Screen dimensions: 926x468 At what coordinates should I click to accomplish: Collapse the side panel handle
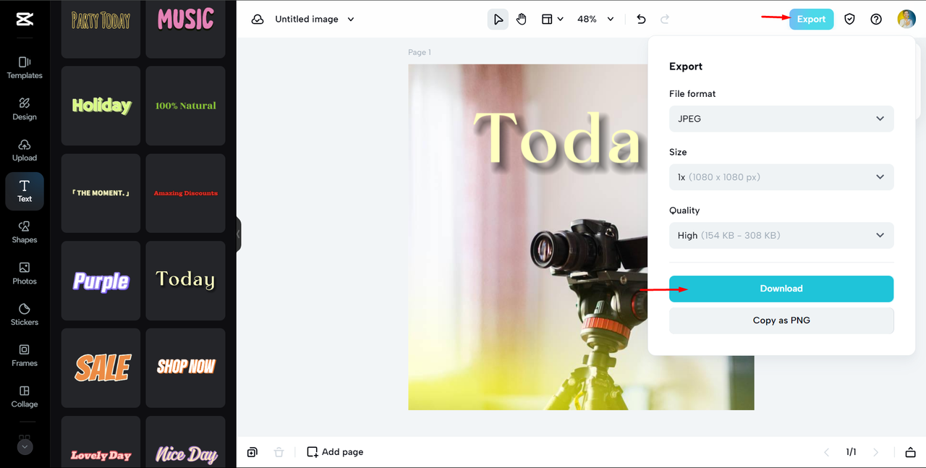point(238,234)
